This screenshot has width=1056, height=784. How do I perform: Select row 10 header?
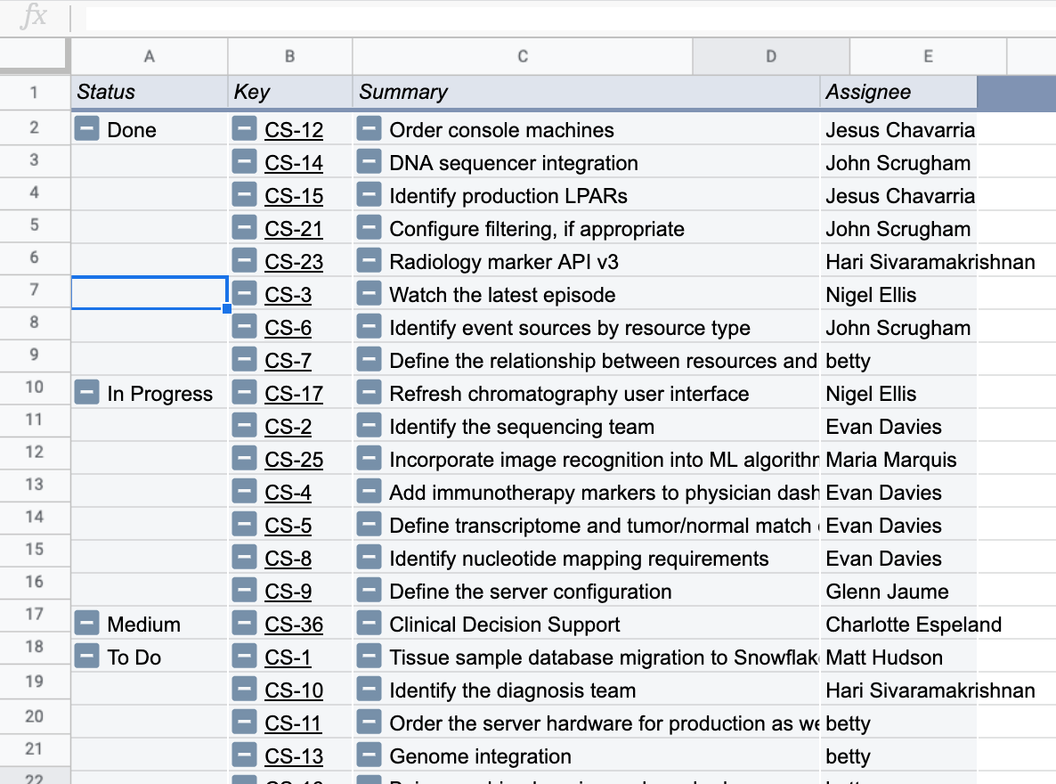35,388
